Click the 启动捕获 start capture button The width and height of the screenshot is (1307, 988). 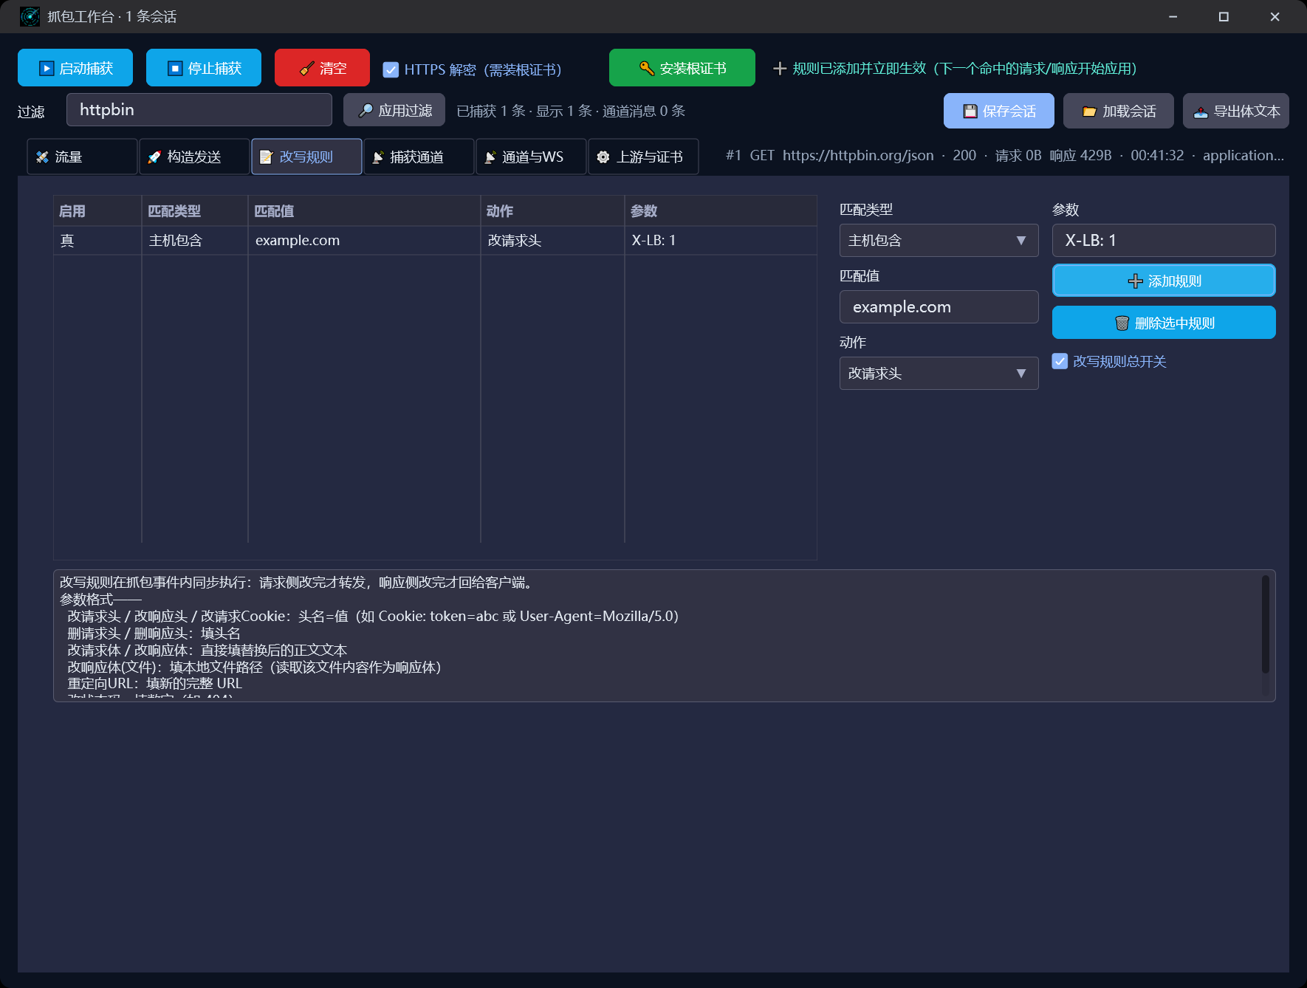(75, 68)
